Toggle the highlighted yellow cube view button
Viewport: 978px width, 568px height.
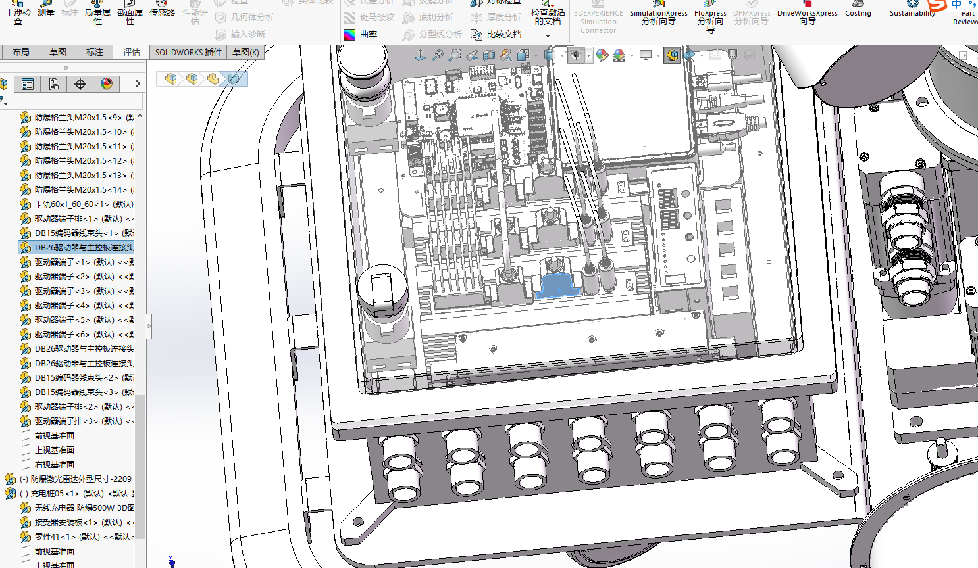[671, 56]
